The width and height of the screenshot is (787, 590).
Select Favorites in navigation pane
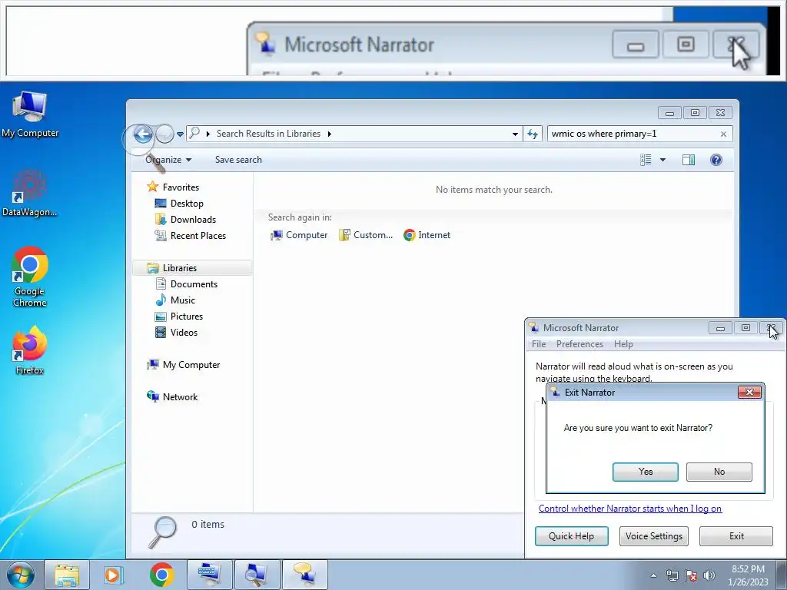coord(173,187)
